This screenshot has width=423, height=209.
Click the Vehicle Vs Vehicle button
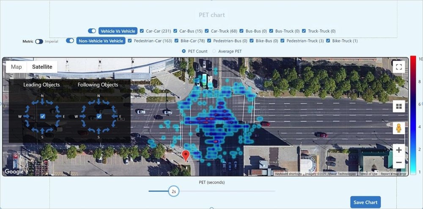[x=118, y=31]
